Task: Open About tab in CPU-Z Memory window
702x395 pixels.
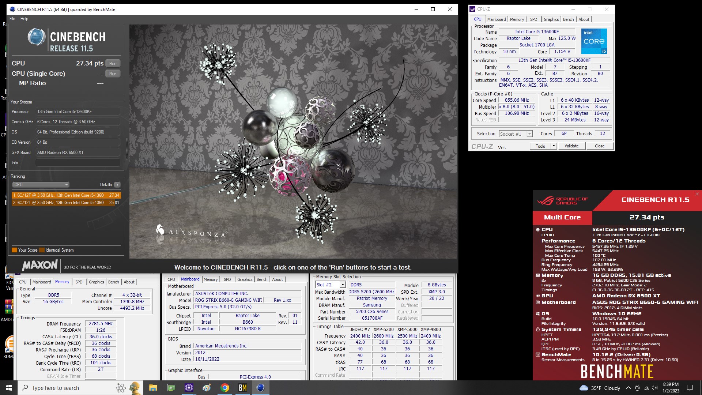Action: pyautogui.click(x=129, y=282)
